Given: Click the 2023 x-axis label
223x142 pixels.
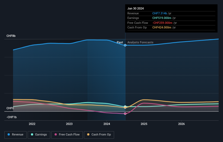Looking at the screenshot, I should (69, 124).
